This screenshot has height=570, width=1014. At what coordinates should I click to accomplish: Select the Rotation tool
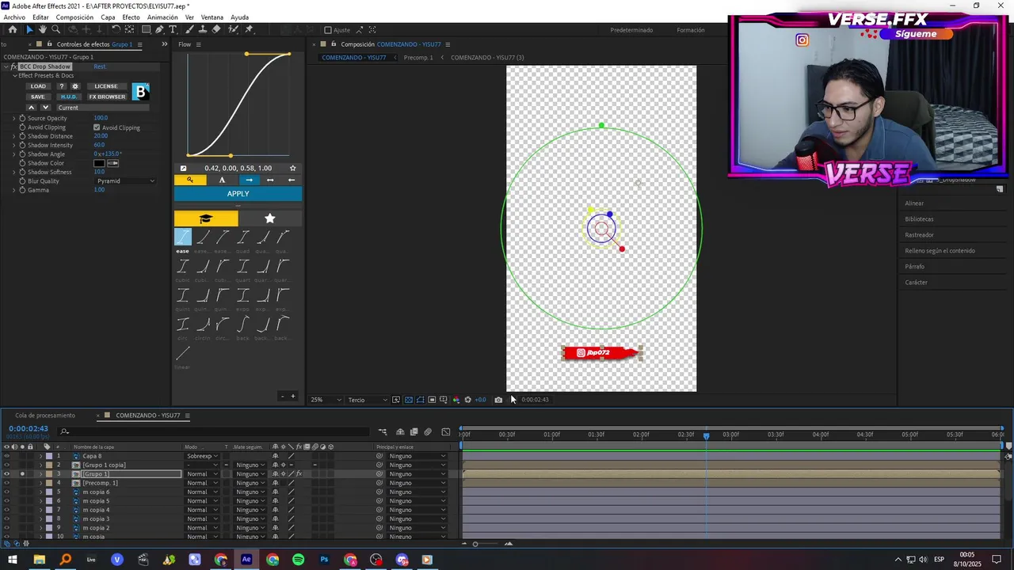(x=116, y=29)
